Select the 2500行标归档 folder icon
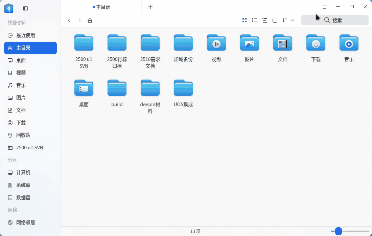This screenshot has height=236, width=372. 117,43
